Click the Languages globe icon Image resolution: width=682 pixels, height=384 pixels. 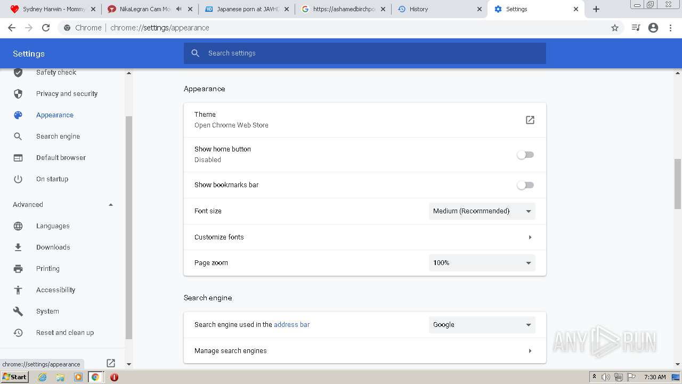[x=18, y=226]
